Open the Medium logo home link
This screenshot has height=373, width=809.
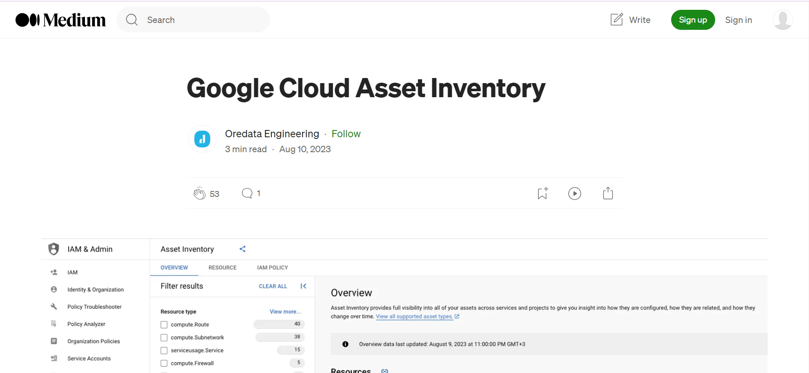61,20
